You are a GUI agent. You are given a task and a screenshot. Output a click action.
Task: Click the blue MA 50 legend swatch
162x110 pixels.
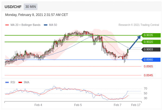click(46, 25)
